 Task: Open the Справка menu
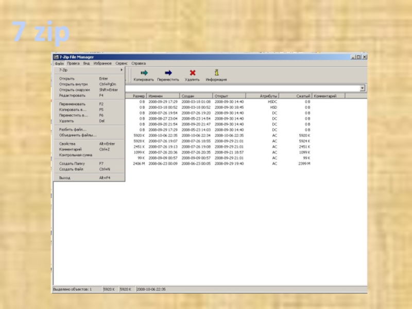click(x=139, y=63)
